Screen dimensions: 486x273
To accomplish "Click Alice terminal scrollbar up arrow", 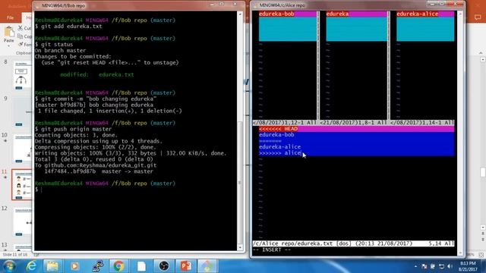I will pyautogui.click(x=460, y=14).
